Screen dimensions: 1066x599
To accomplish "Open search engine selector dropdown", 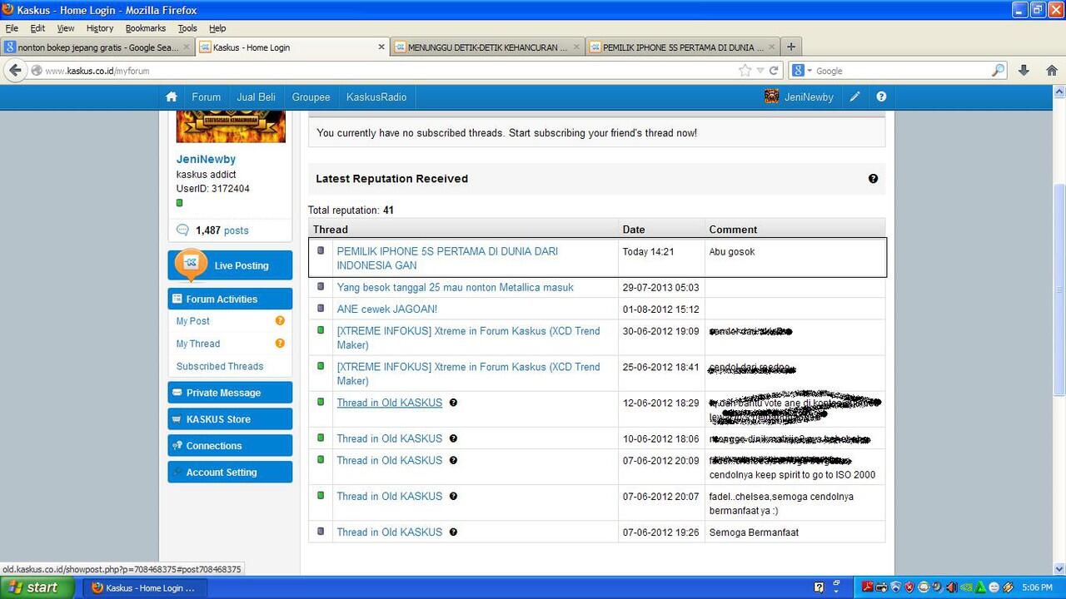I will point(803,71).
